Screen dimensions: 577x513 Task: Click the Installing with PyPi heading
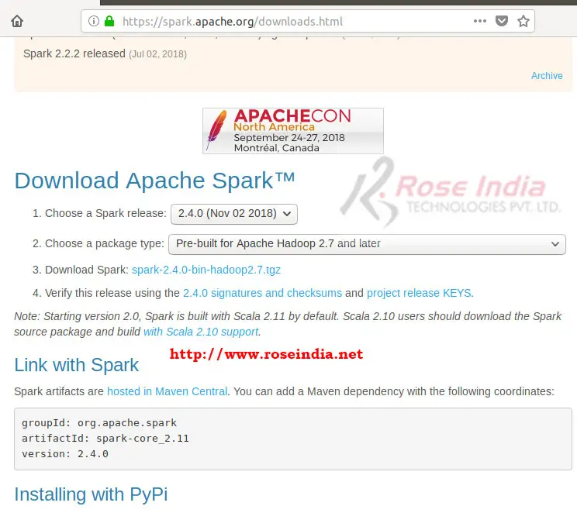(x=91, y=494)
